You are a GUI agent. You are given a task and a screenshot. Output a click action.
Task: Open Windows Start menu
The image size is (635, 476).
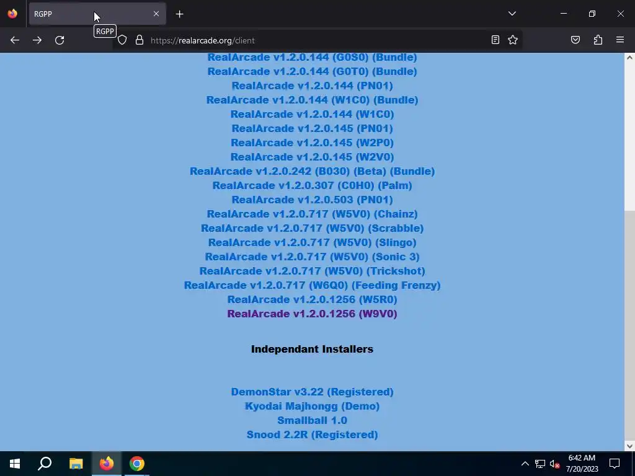(15, 464)
